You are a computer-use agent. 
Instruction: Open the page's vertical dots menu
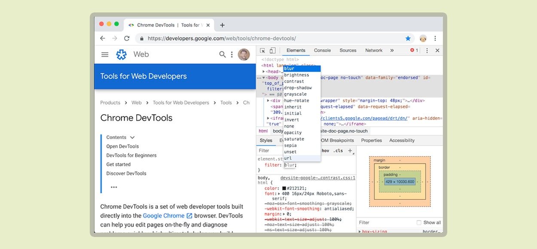pos(232,55)
